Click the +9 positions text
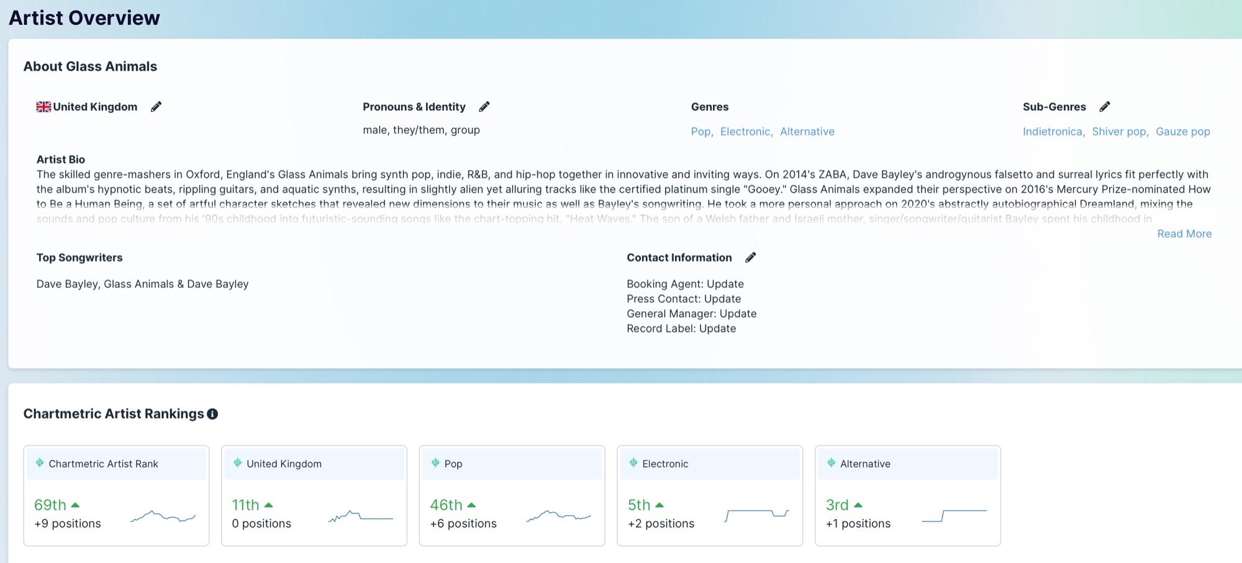This screenshot has height=563, width=1242. point(68,523)
